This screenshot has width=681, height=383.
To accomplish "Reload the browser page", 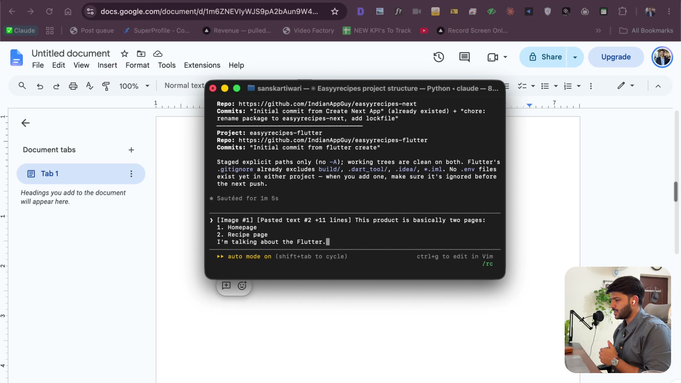I will click(49, 12).
